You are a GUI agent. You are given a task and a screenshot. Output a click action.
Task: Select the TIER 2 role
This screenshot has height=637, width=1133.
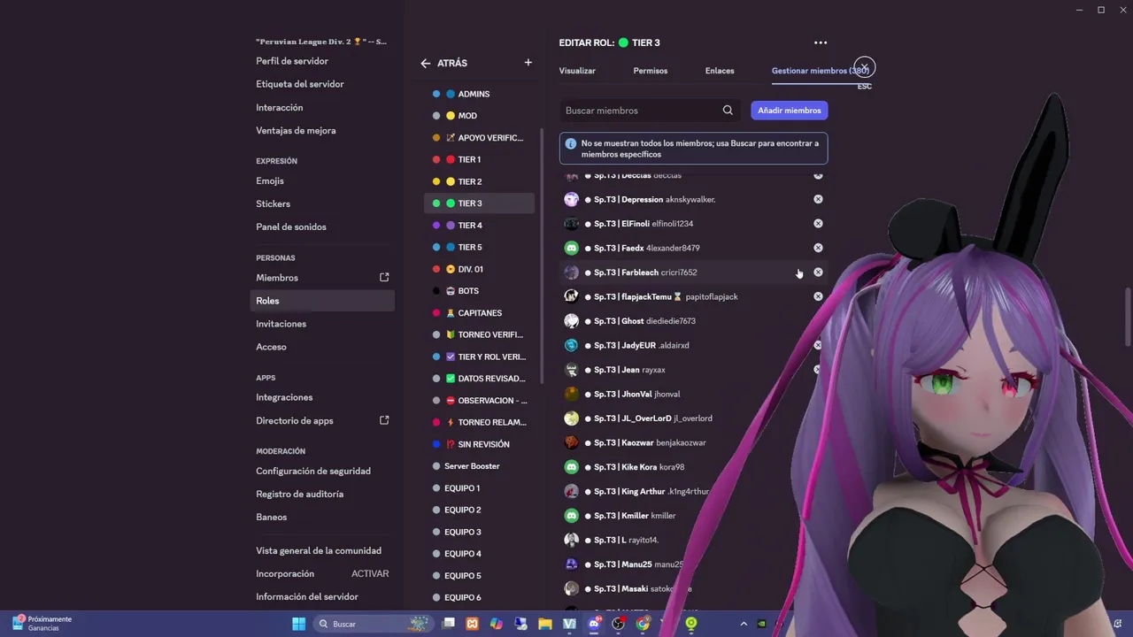pos(479,181)
